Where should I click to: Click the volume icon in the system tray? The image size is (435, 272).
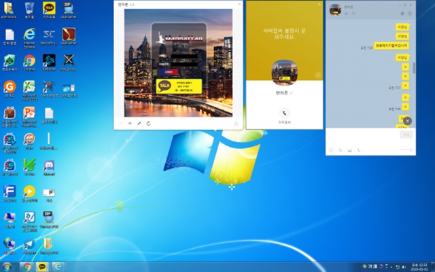(x=404, y=267)
